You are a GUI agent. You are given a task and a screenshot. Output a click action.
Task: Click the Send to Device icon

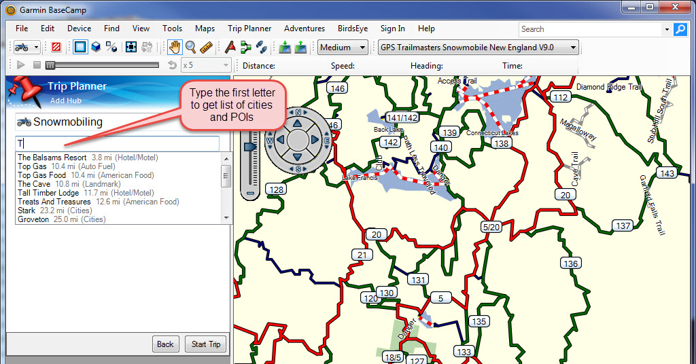tap(285, 47)
